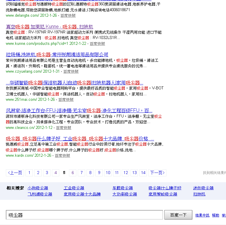Viewport: 226px width, 225px height.
Task: Search related term 小狗吸尘器
Action: [x=38, y=188]
